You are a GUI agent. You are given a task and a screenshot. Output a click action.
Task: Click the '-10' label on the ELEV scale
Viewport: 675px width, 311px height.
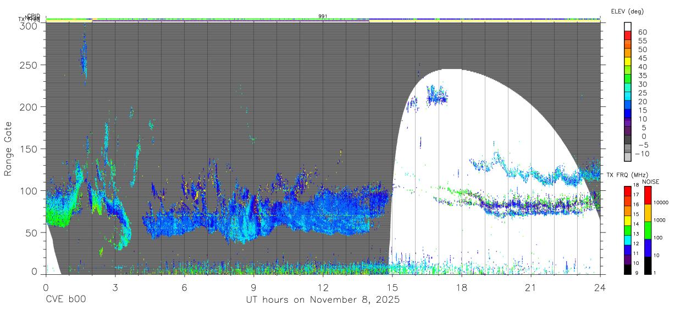(x=642, y=154)
